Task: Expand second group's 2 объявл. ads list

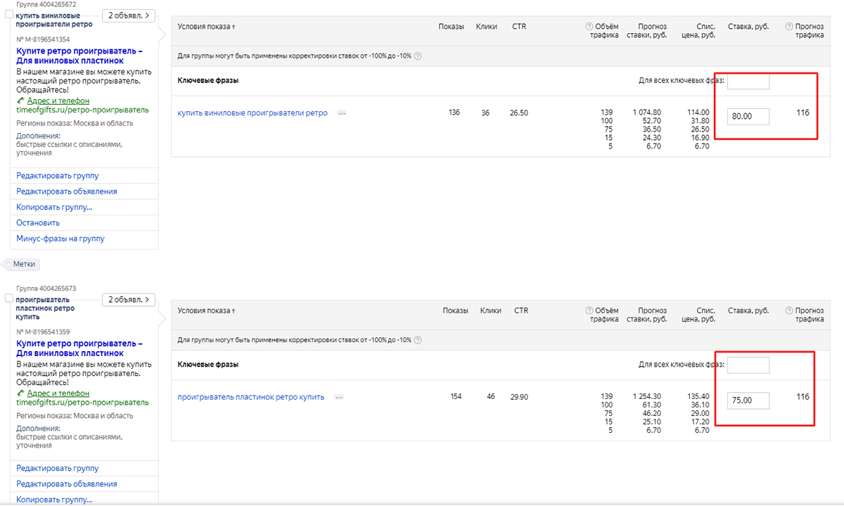Action: coord(128,300)
